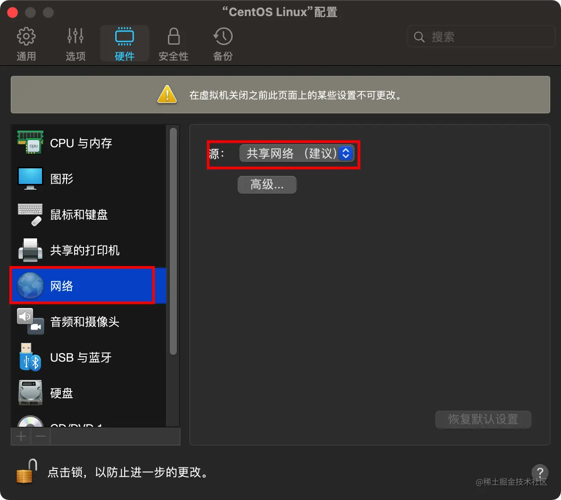Open the 鼠标和键盘 row label
The image size is (561, 500).
pos(79,215)
